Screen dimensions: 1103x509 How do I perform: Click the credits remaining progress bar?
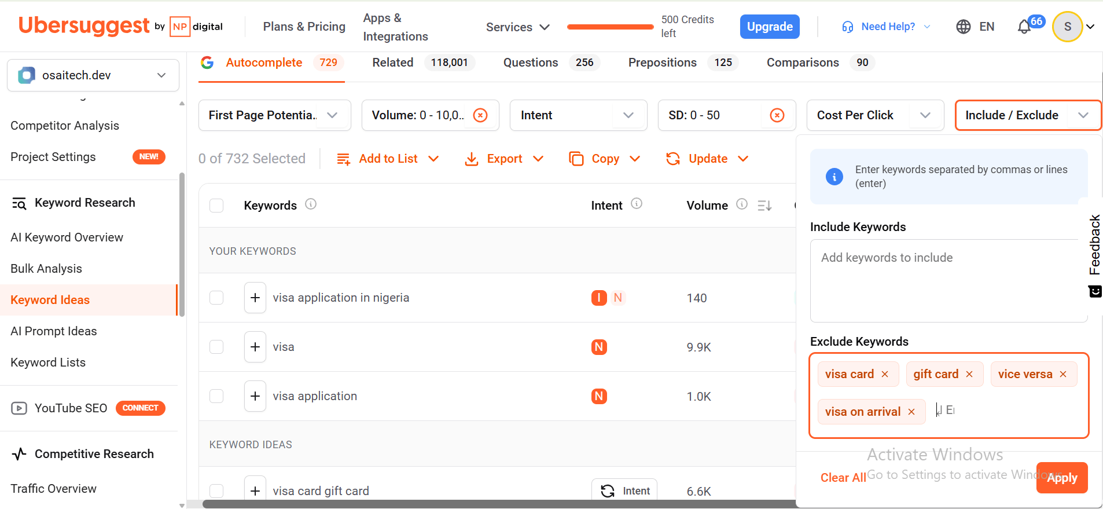coord(611,27)
